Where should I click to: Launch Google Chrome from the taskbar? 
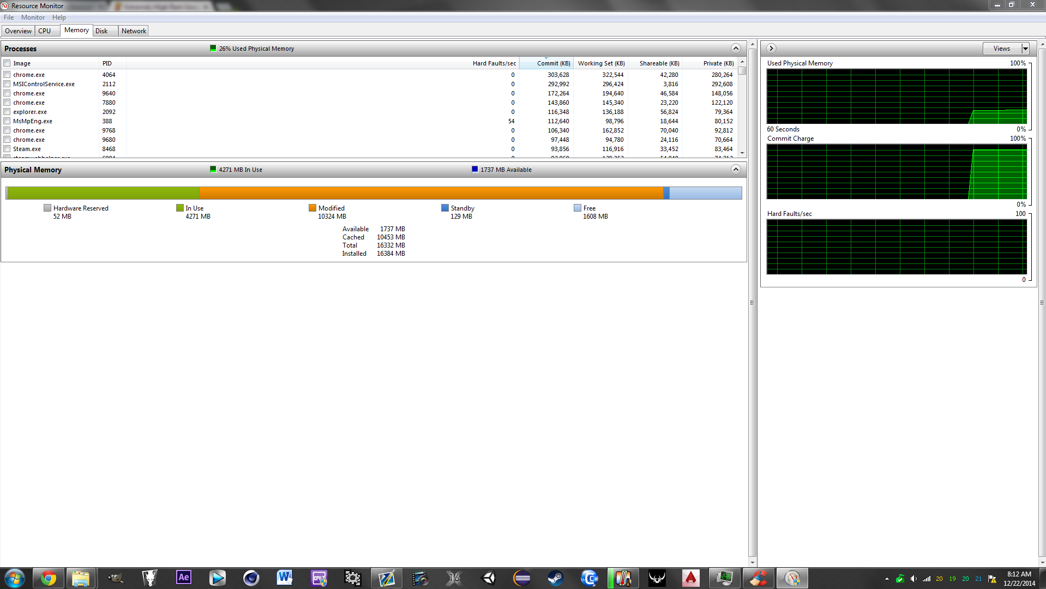click(x=48, y=578)
